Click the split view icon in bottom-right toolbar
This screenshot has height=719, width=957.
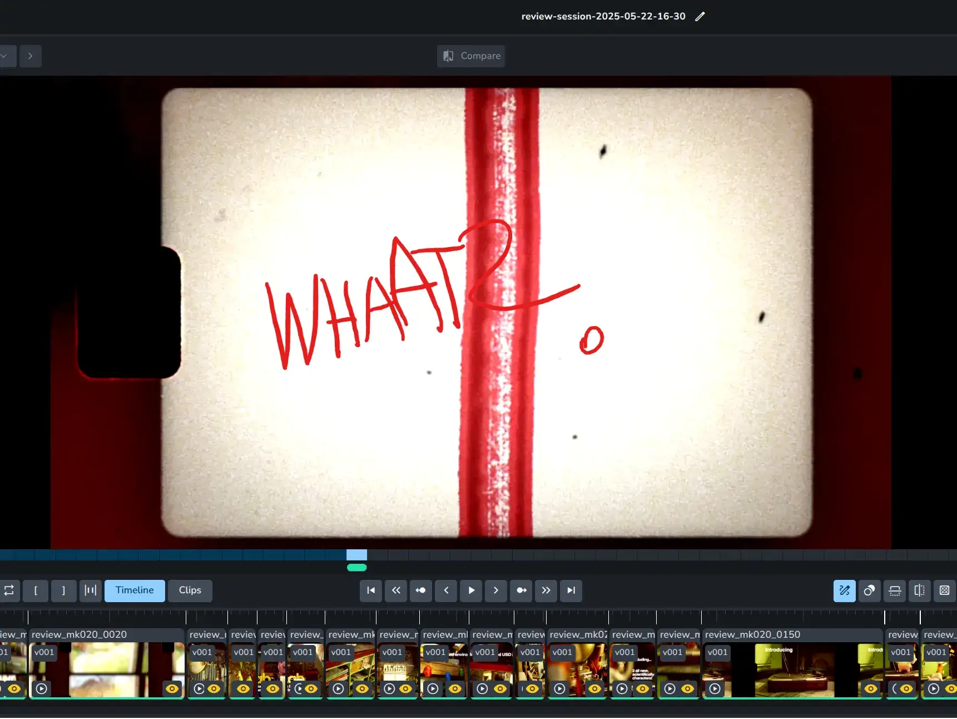point(919,590)
